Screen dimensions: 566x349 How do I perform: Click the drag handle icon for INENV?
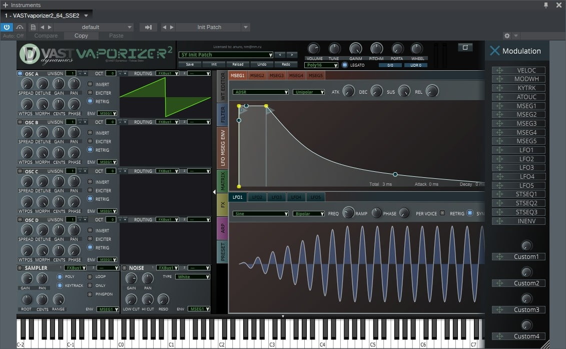[499, 221]
